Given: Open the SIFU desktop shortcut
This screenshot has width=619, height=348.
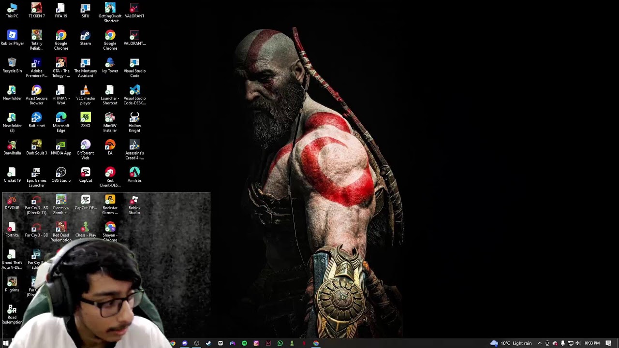Looking at the screenshot, I should [86, 11].
